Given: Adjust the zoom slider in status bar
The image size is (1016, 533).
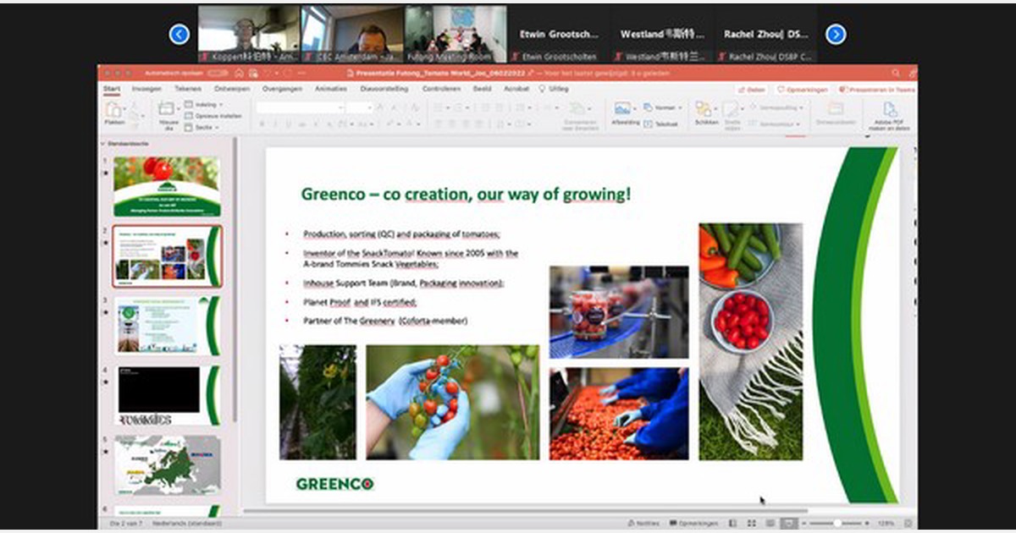Looking at the screenshot, I should tap(838, 524).
